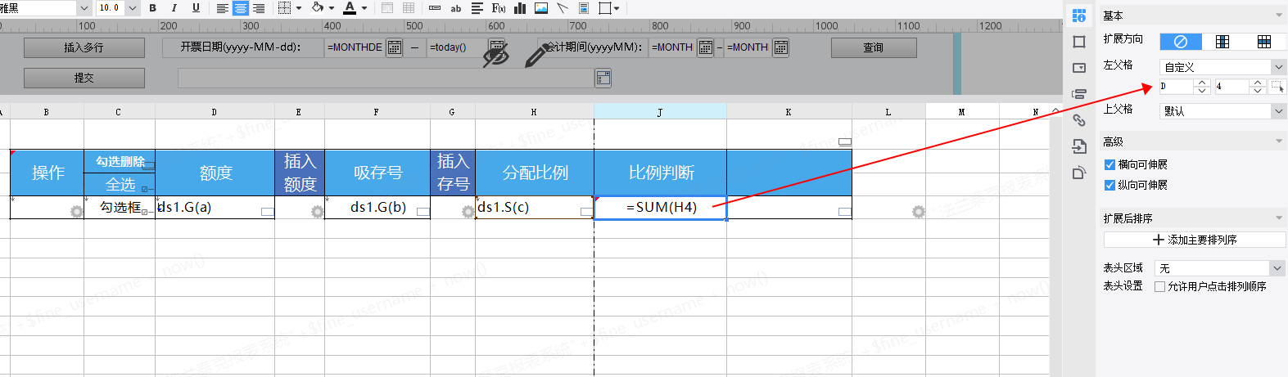The width and height of the screenshot is (1288, 377).
Task: Set expand direction to vertical
Action: pyautogui.click(x=1222, y=41)
